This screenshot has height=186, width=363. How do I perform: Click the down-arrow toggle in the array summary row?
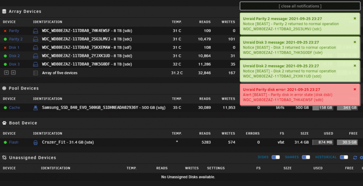click(7, 73)
